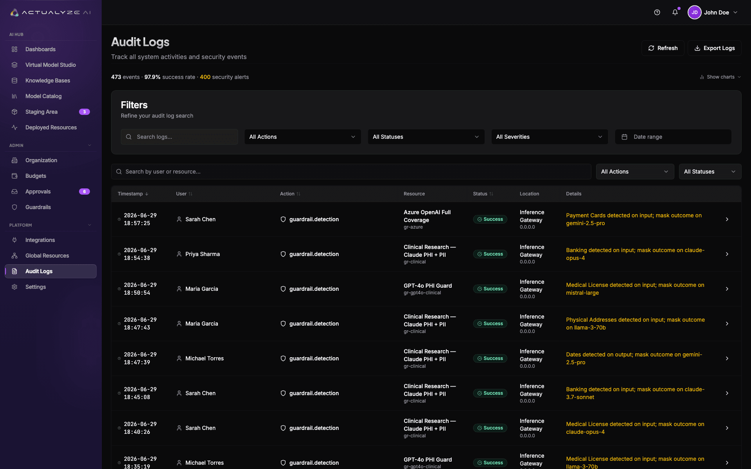Open the All Actions filter dropdown in Filters
The image size is (751, 469).
[x=303, y=137]
